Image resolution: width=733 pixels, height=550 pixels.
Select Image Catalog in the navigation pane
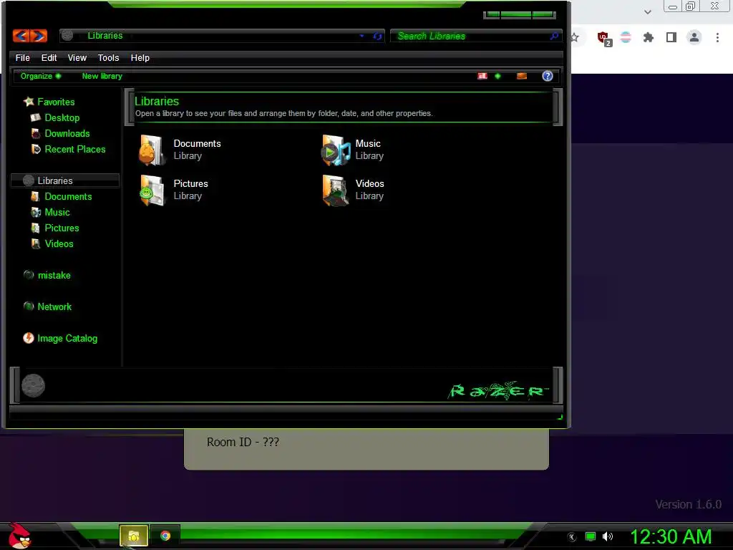pyautogui.click(x=60, y=338)
